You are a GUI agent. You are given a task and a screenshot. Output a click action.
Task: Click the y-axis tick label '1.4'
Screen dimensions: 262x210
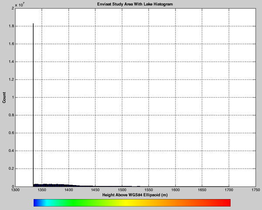(11, 62)
